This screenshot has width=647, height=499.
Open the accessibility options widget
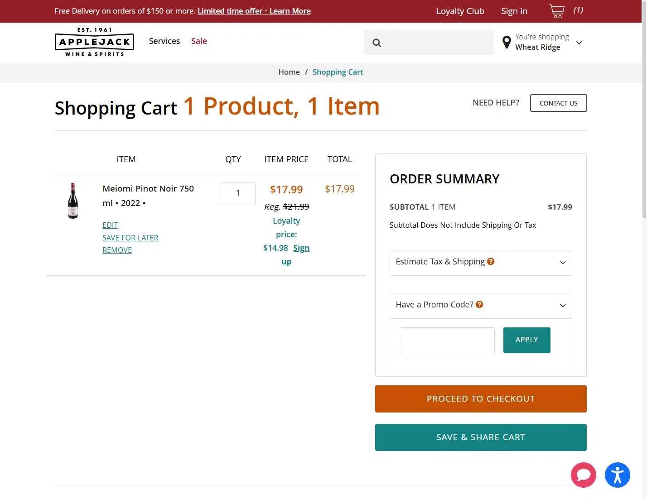618,475
